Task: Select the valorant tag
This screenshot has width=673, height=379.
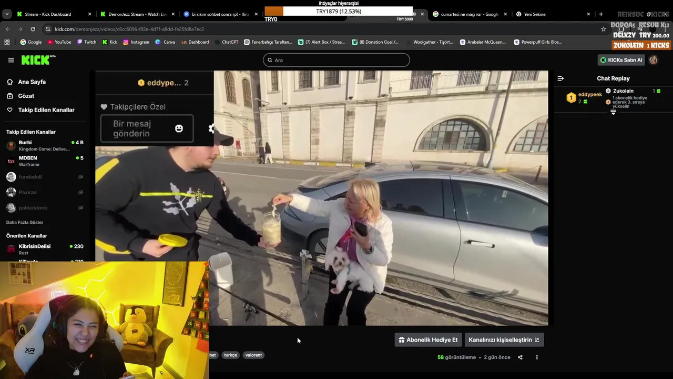Action: [x=253, y=355]
